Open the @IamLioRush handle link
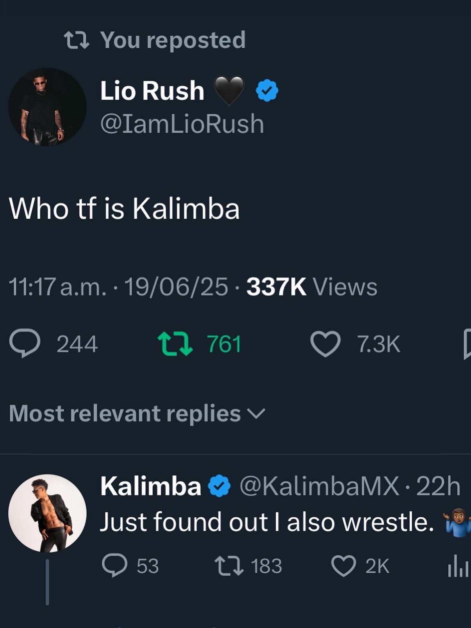This screenshot has height=628, width=471. point(182,124)
